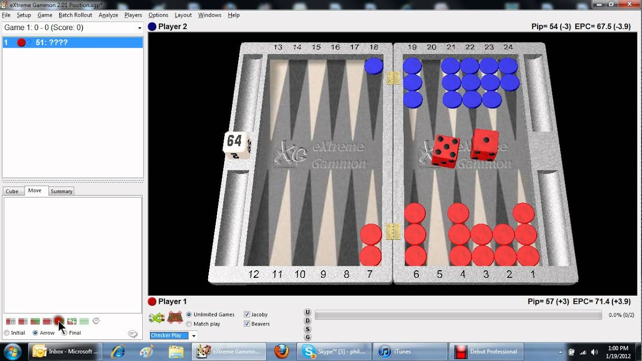The image size is (642, 361).
Task: Click the stopwatch icon in the Move panel
Action: [x=96, y=321]
